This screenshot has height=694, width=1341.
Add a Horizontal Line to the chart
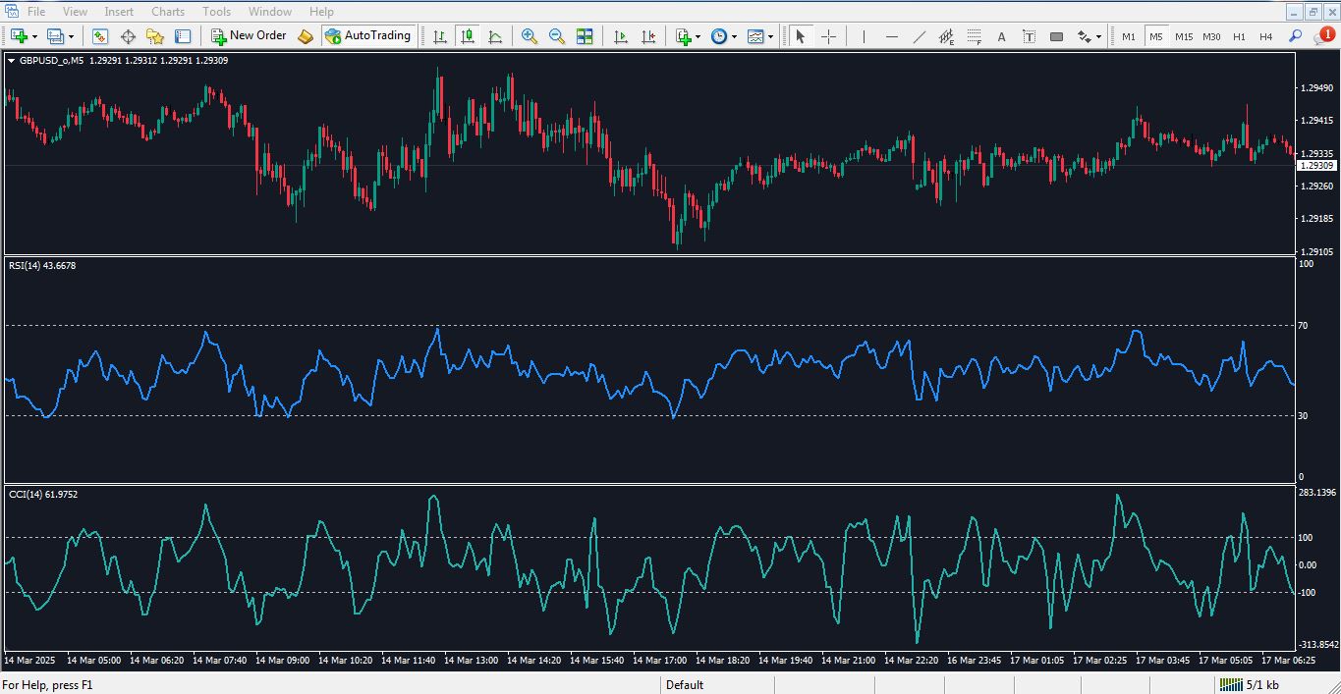click(892, 36)
